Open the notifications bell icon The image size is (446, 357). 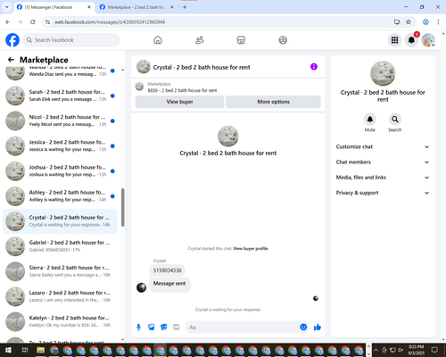[x=411, y=40]
